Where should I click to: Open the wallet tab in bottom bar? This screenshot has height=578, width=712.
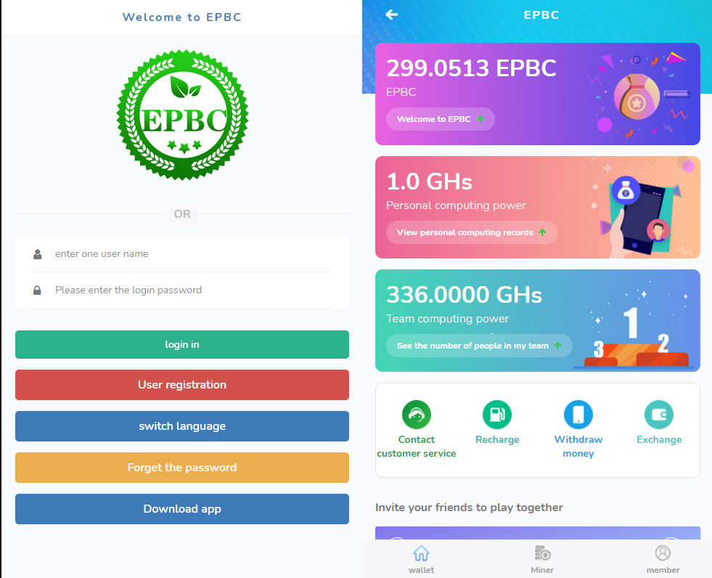coord(421,559)
